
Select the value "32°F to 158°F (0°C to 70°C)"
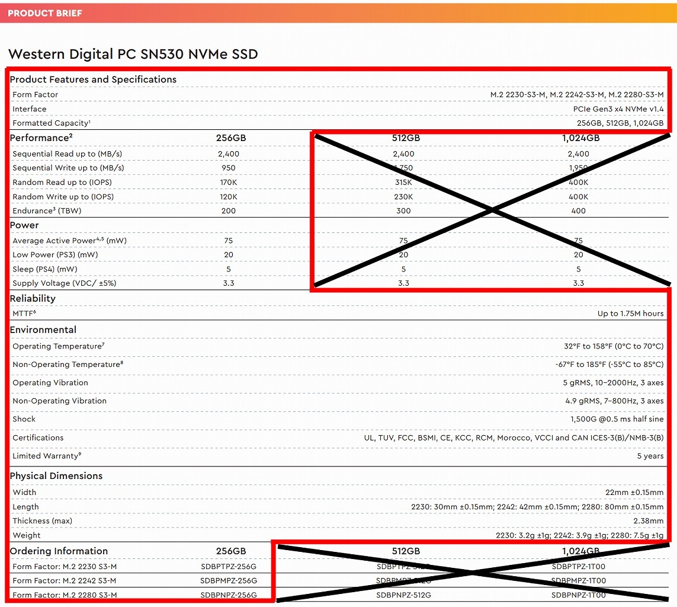[x=614, y=347]
